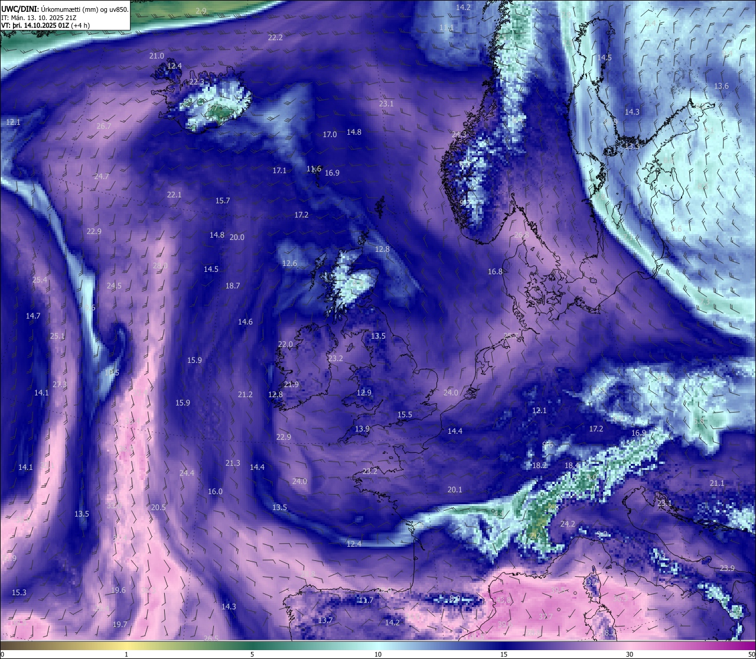Click the 15.3 value label
The width and height of the screenshot is (756, 659).
coord(19,593)
